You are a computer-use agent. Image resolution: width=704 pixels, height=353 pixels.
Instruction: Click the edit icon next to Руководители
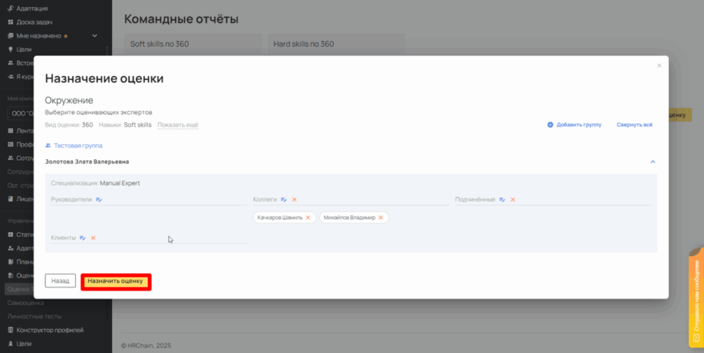[x=99, y=200]
